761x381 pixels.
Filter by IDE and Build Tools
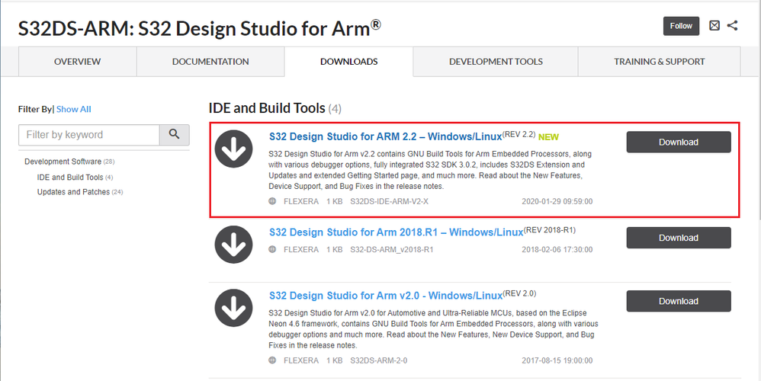pos(70,178)
